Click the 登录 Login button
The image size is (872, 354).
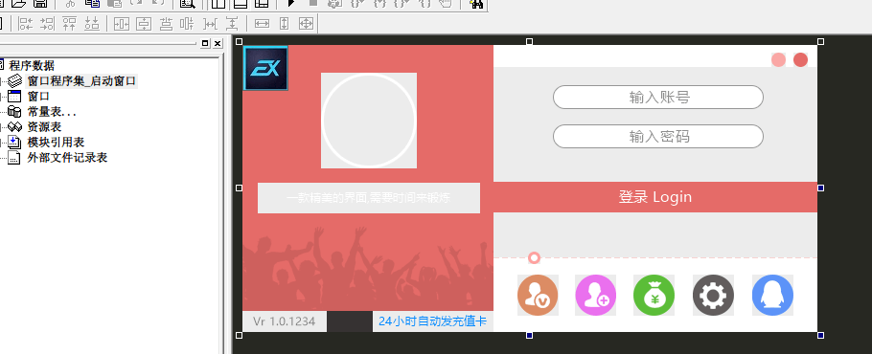click(x=655, y=197)
